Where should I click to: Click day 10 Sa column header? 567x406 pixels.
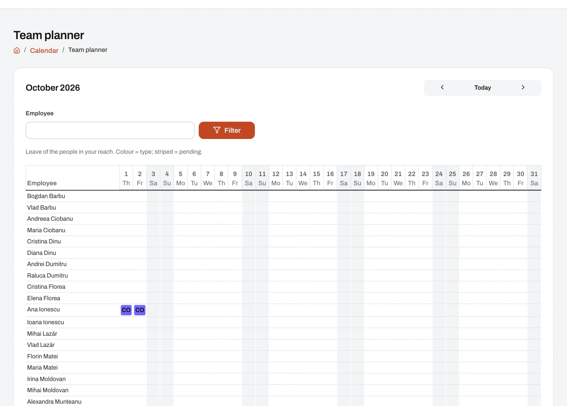(x=248, y=178)
